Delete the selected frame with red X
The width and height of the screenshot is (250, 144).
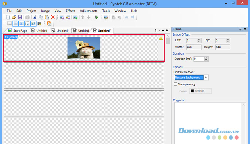coord(53,17)
